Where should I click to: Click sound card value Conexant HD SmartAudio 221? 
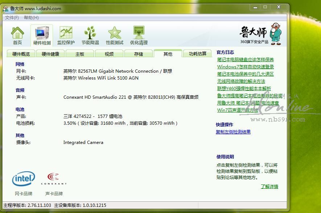(131, 97)
